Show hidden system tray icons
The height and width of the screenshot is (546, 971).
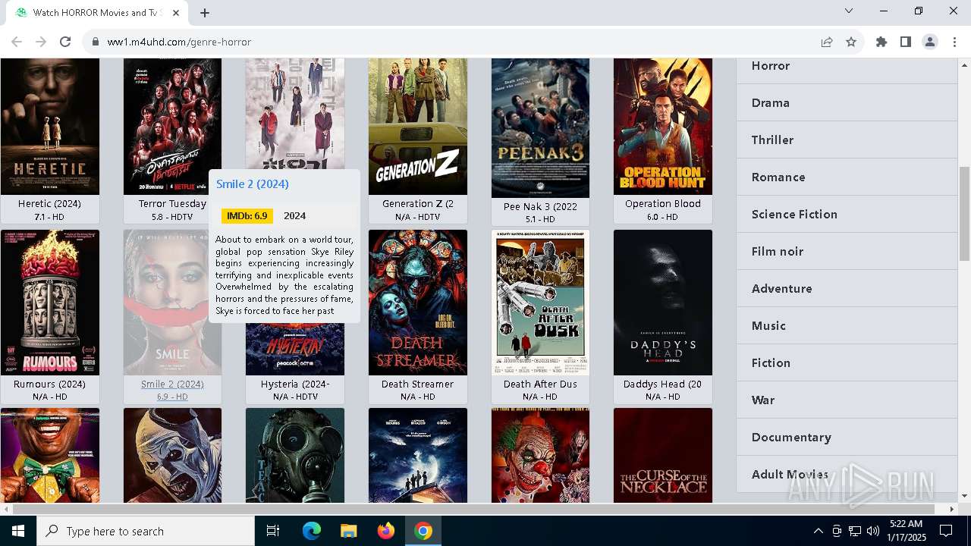818,531
